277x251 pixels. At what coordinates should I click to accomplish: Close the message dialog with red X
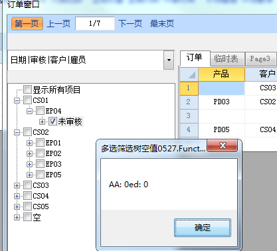223,145
